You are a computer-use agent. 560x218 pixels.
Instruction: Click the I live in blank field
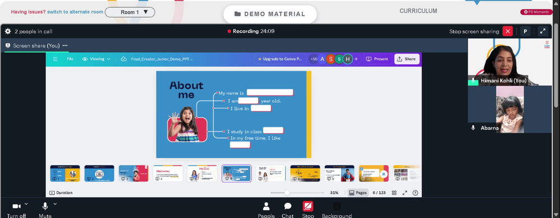pyautogui.click(x=261, y=108)
